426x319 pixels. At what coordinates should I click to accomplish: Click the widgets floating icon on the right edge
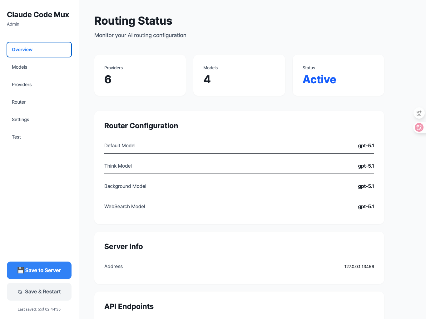[x=419, y=113]
